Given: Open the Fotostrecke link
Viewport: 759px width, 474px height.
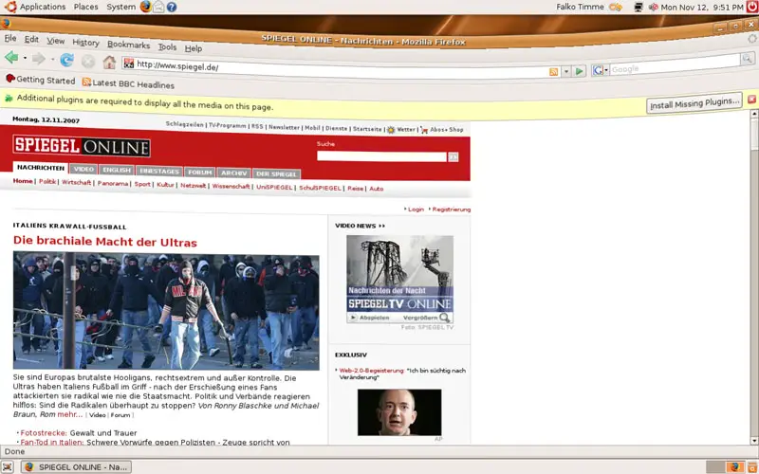Looking at the screenshot, I should [x=44, y=433].
